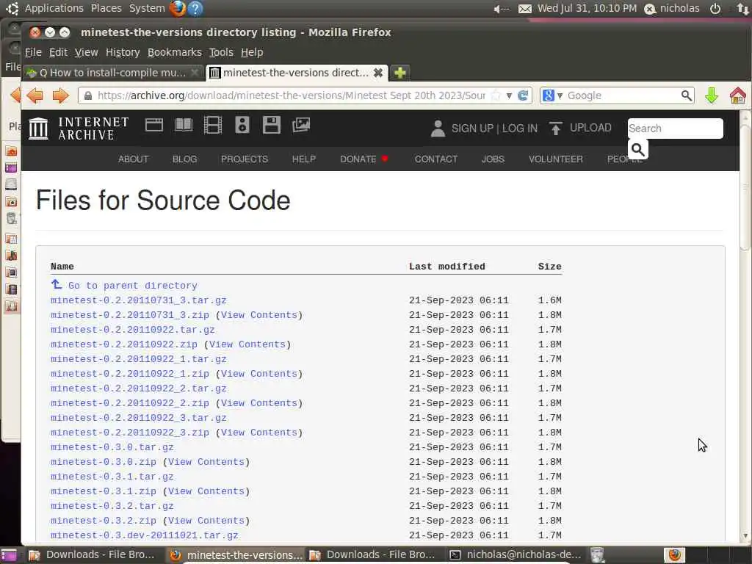
Task: Reload the page with the refresh icon
Action: tap(523, 95)
